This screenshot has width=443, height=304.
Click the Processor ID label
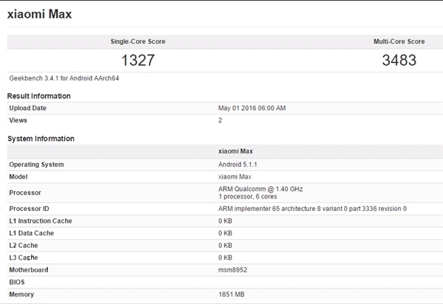(x=29, y=209)
